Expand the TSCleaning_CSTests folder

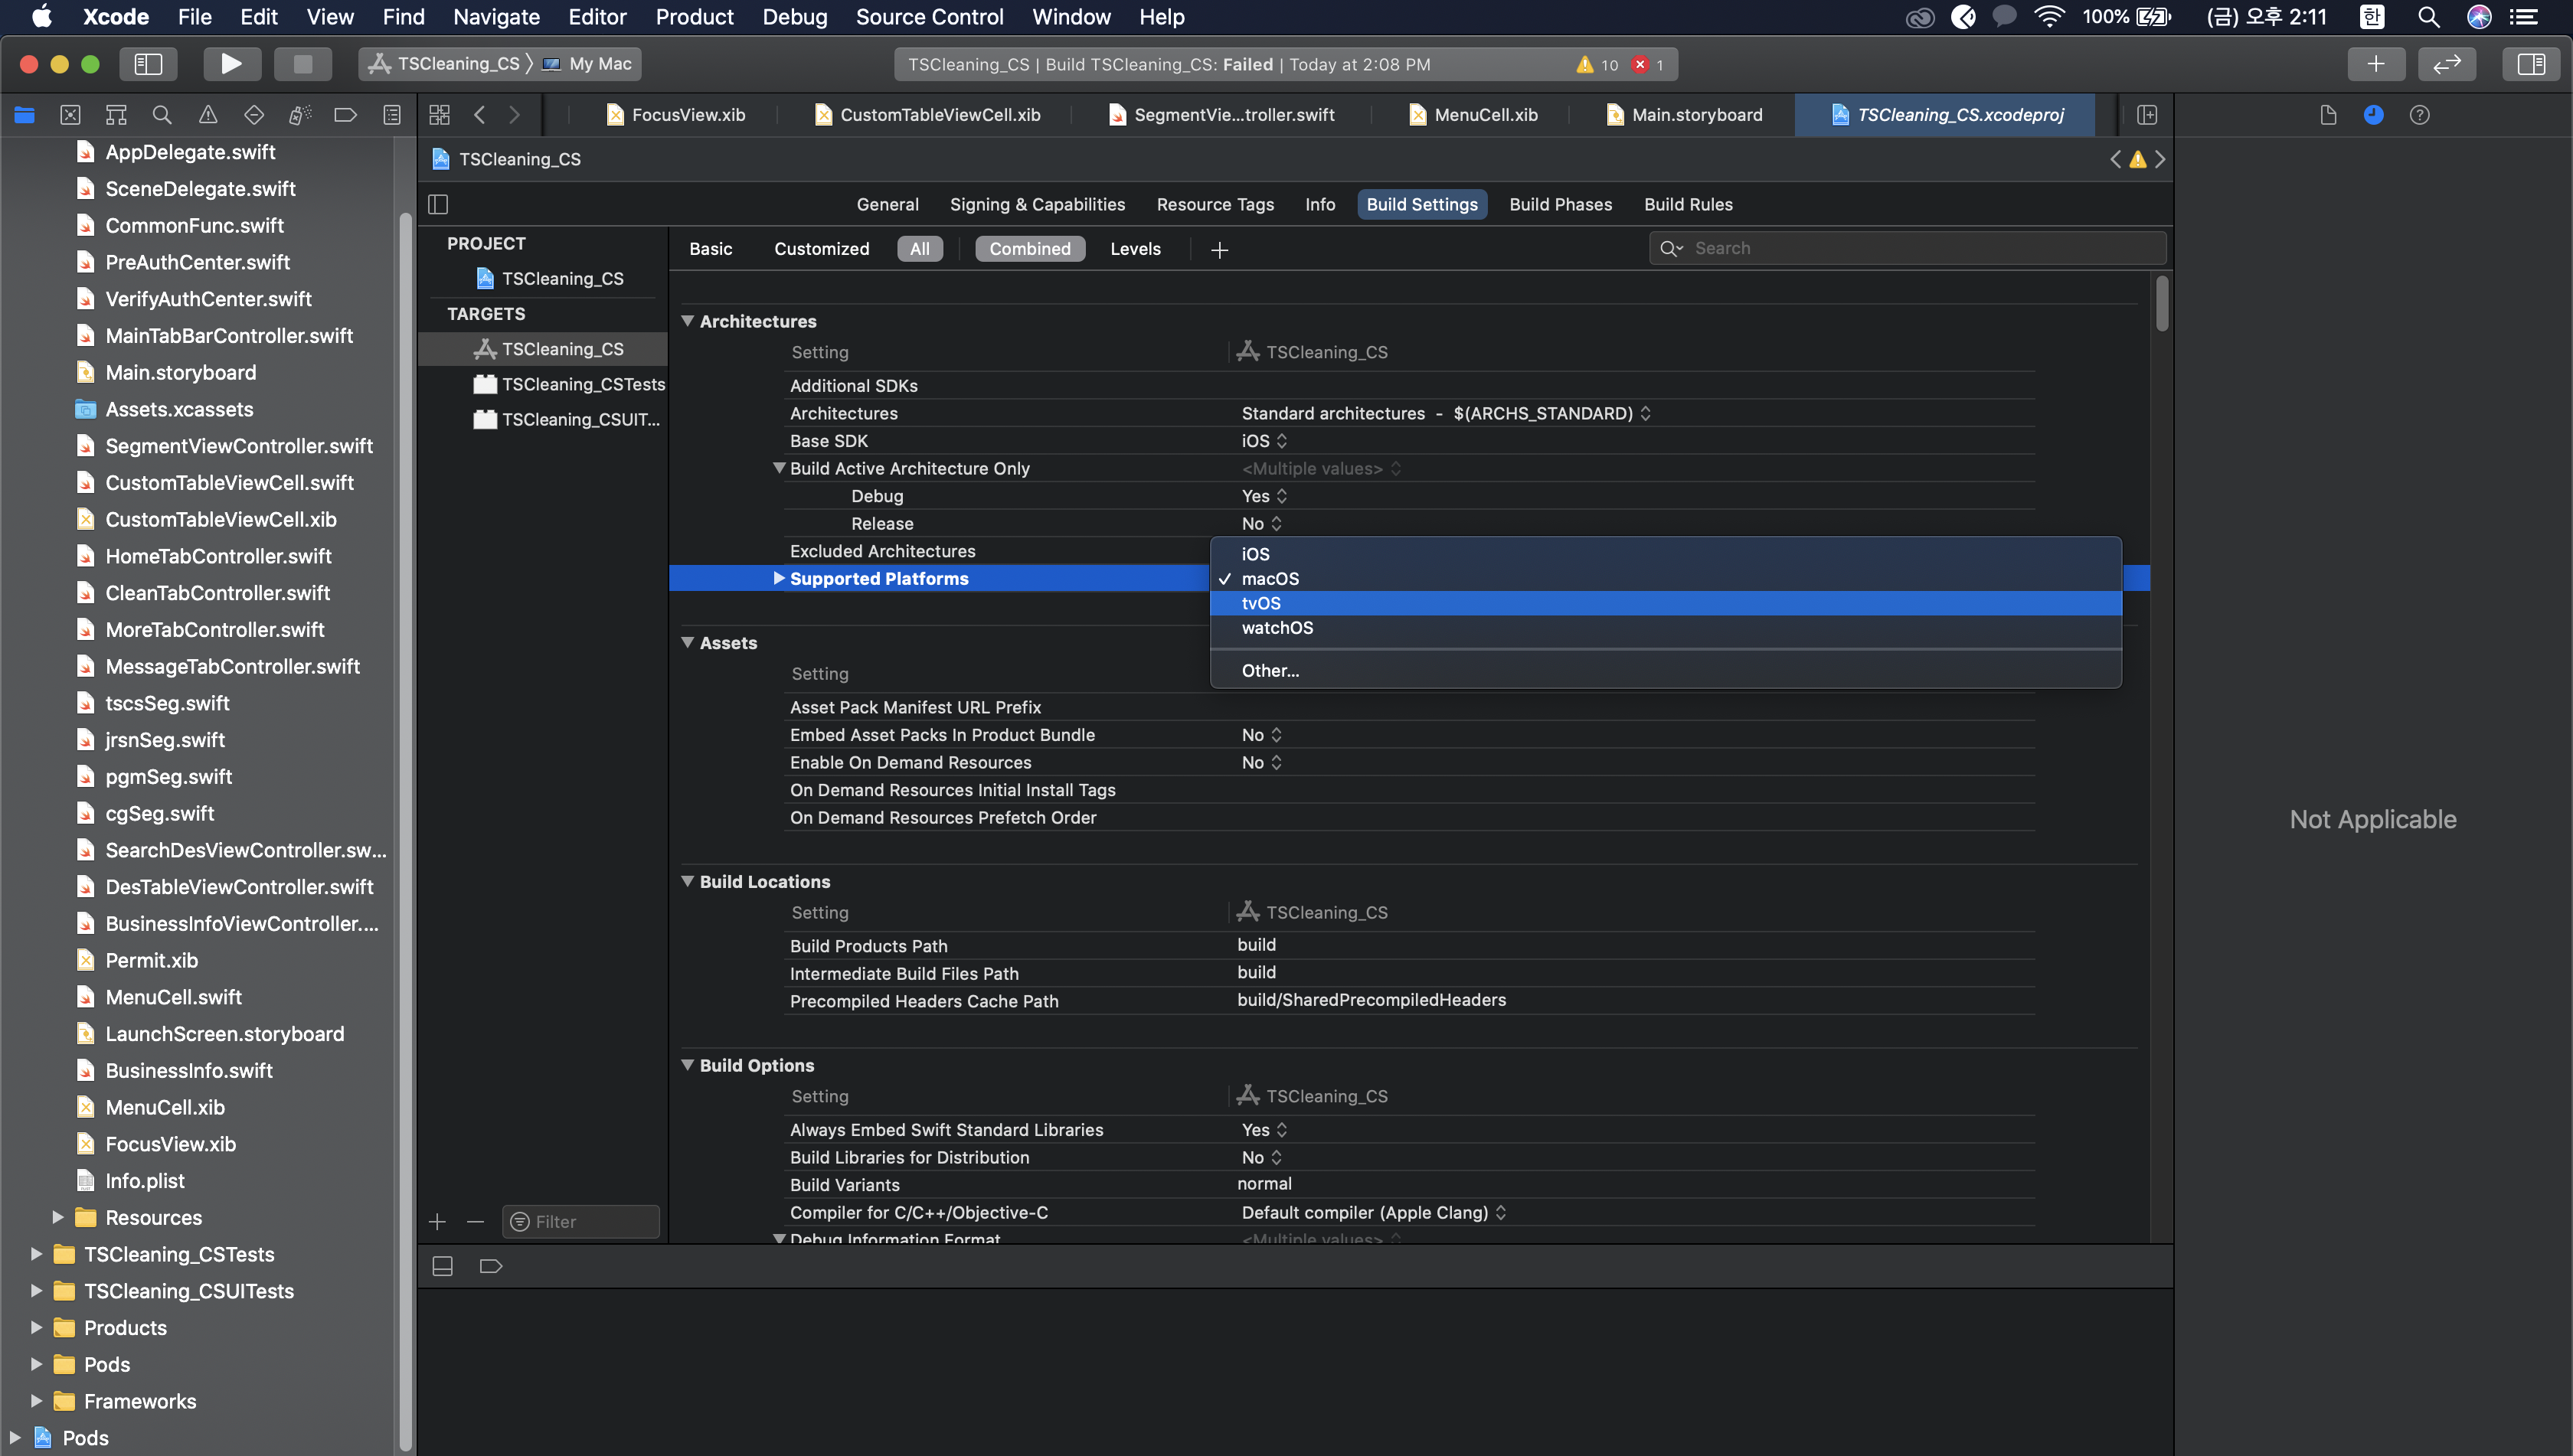coord(37,1254)
